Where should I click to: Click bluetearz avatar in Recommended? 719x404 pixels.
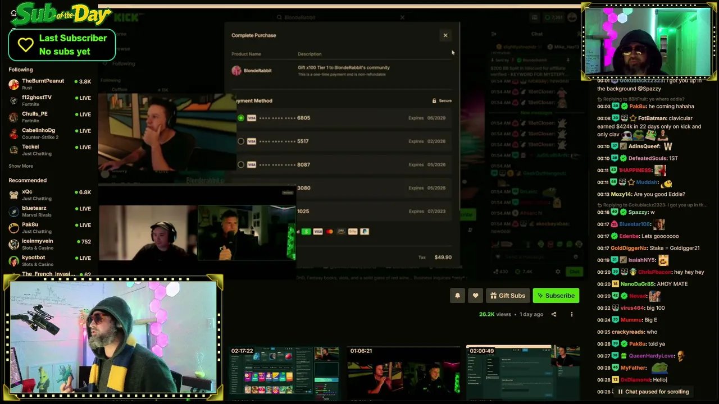point(14,212)
